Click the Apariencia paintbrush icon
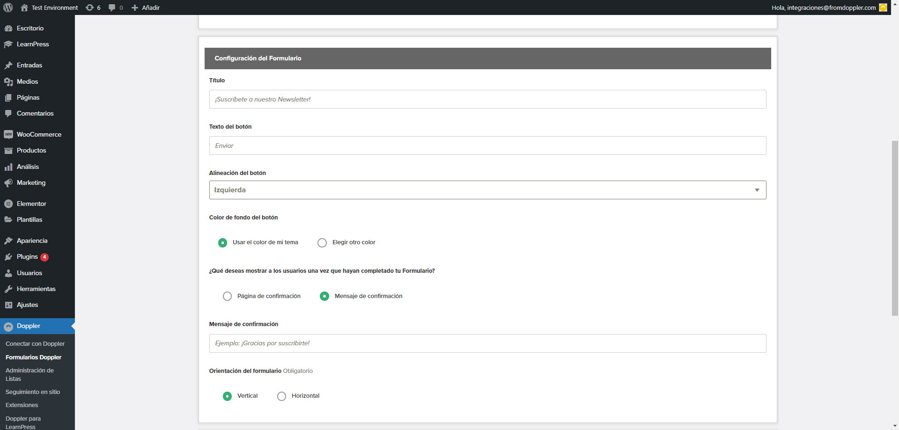Image resolution: width=899 pixels, height=430 pixels. (x=8, y=241)
